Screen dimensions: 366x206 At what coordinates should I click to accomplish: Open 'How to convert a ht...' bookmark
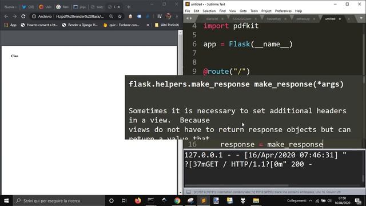coord(39,25)
